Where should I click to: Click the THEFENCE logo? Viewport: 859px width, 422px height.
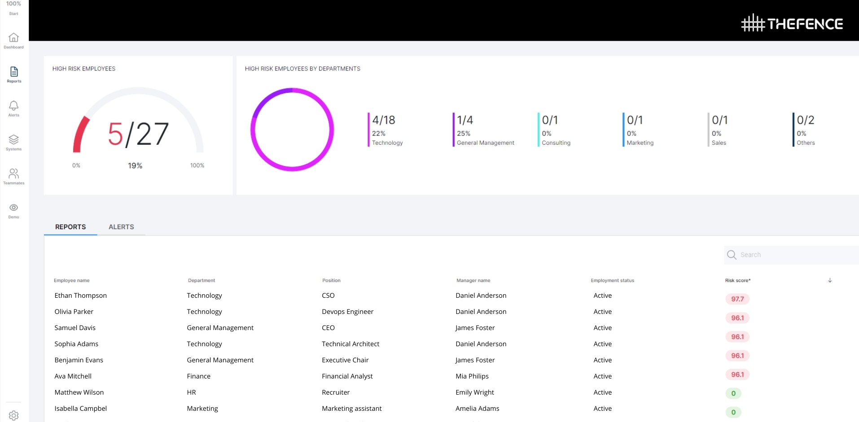pos(792,23)
